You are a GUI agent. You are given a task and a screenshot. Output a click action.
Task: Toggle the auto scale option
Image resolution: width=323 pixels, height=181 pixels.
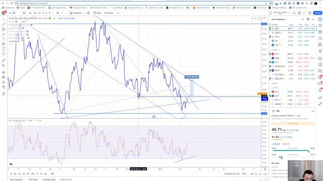click(265, 174)
